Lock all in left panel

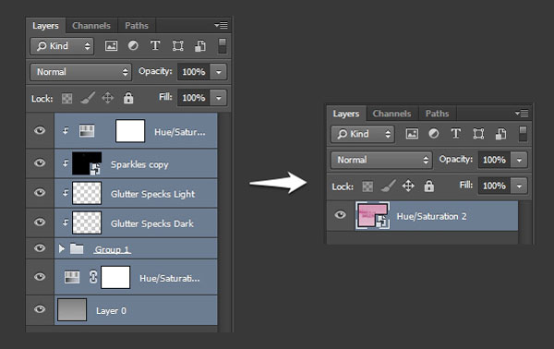[128, 98]
